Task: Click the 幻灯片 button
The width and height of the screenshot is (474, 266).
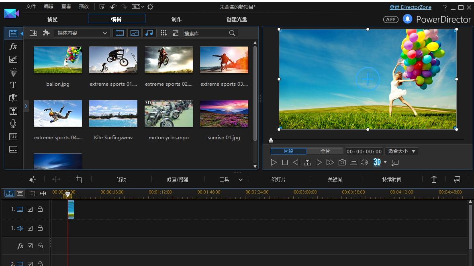Action: [278, 179]
